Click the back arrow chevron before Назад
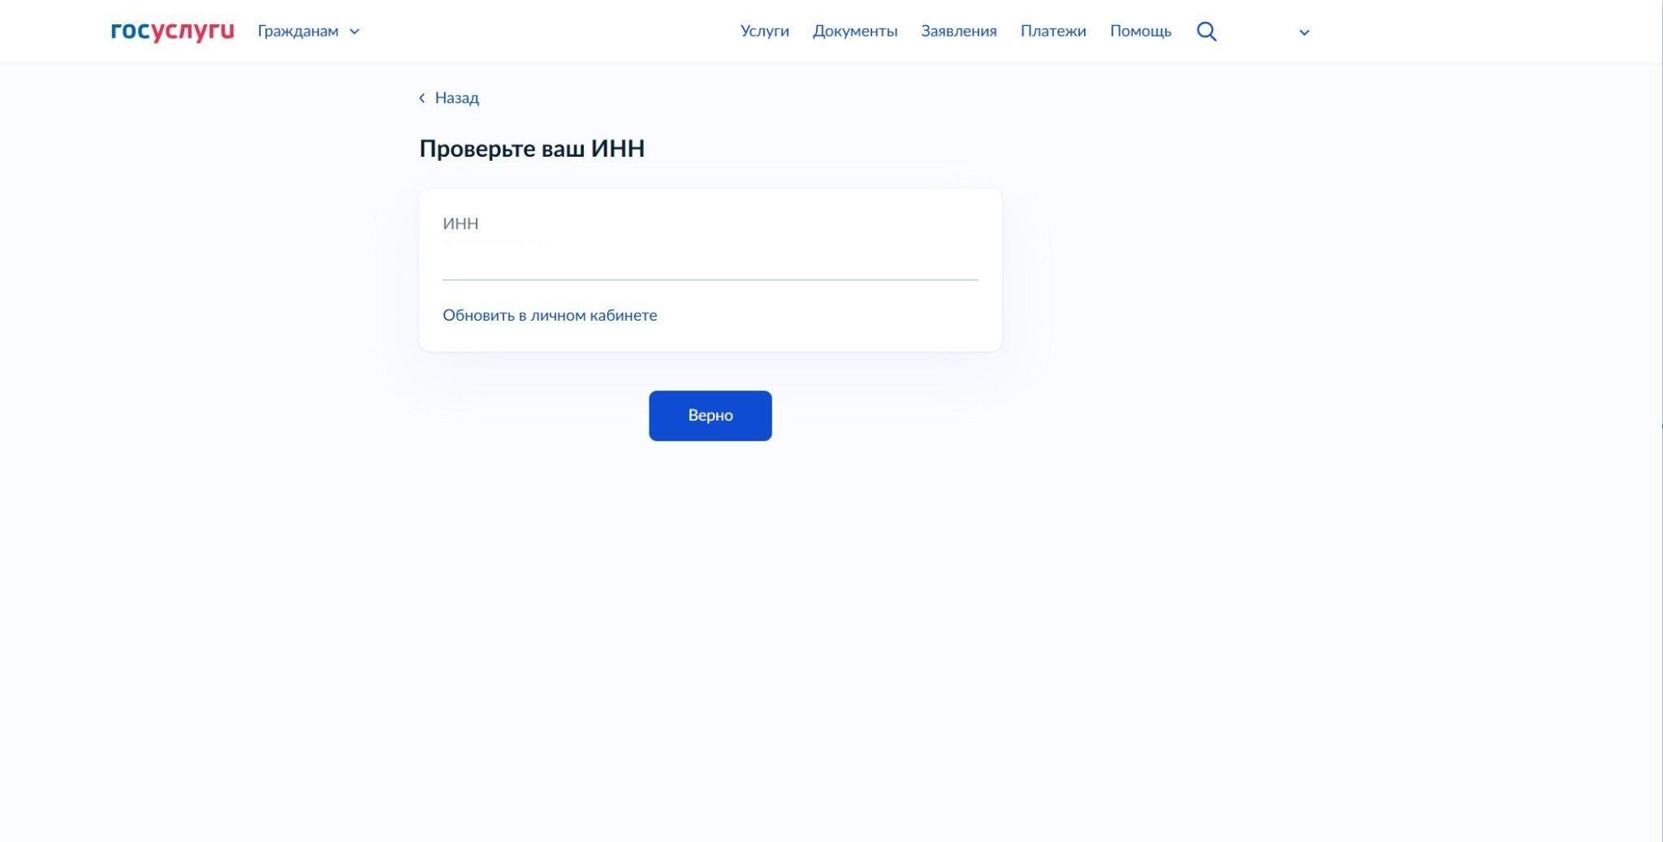The height and width of the screenshot is (842, 1663). 422,98
